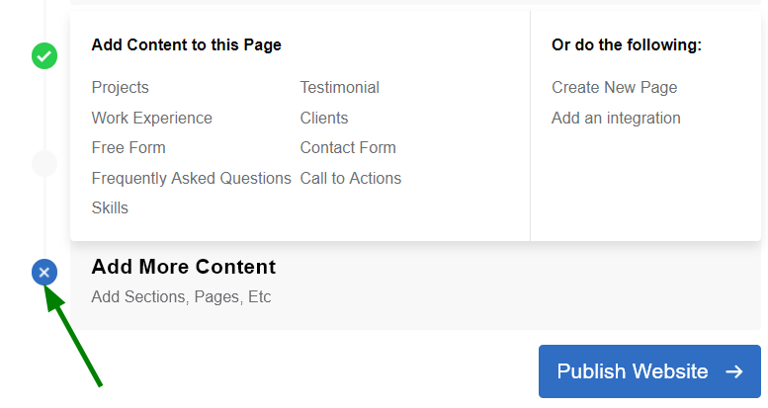
Task: Click the blue X step icon
Action: 44,273
